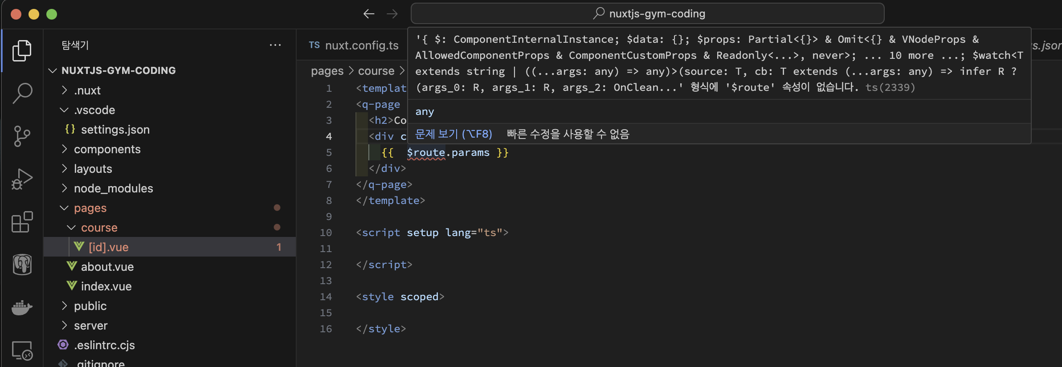The image size is (1062, 367).
Task: Click line number 9 in gutter
Action: [x=329, y=216]
